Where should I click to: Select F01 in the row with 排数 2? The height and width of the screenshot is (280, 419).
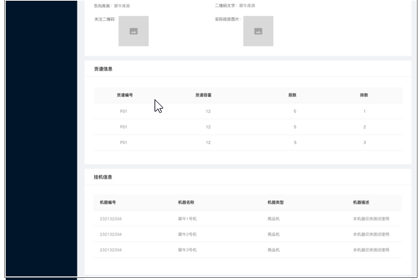(124, 127)
